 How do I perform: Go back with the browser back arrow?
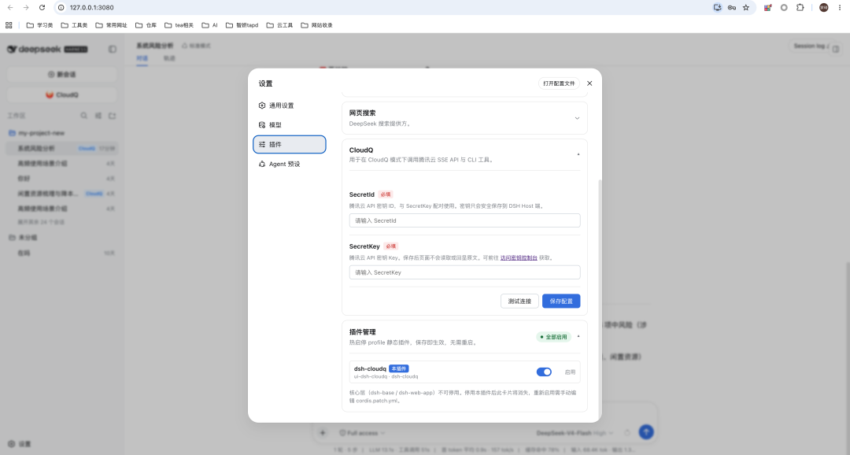point(10,8)
